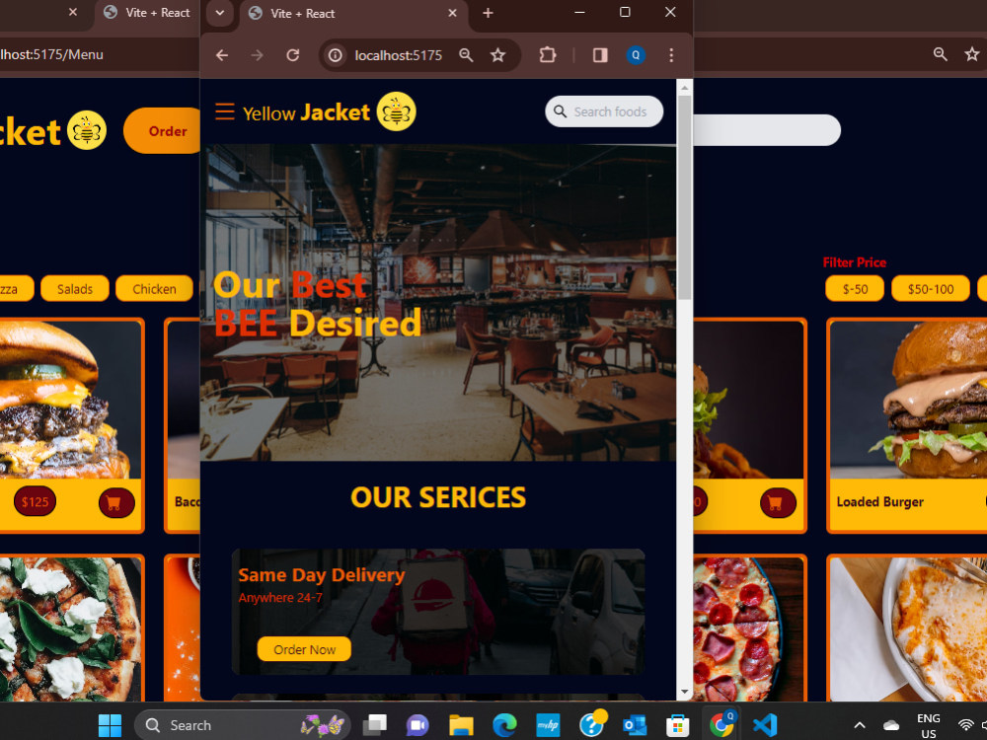987x740 pixels.
Task: Filter by $50-100 price in background window
Action: coord(931,289)
